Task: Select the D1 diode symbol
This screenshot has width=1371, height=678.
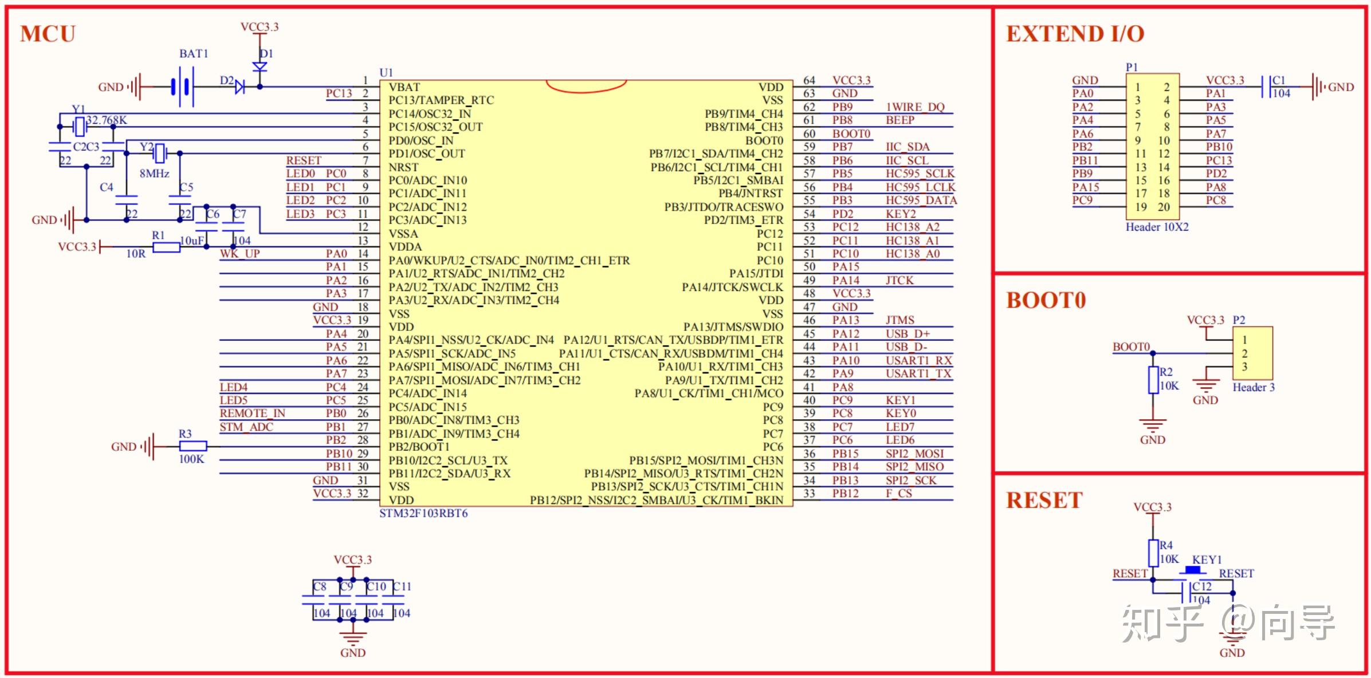Action: click(260, 66)
